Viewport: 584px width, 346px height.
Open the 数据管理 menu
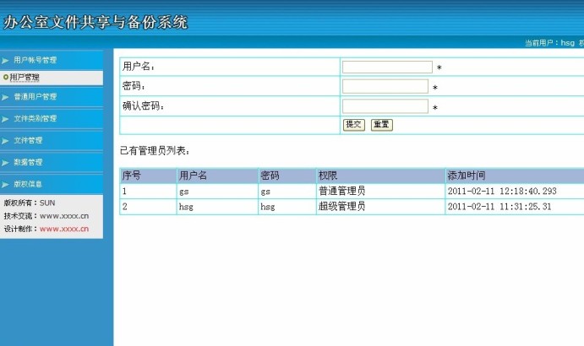pos(29,162)
